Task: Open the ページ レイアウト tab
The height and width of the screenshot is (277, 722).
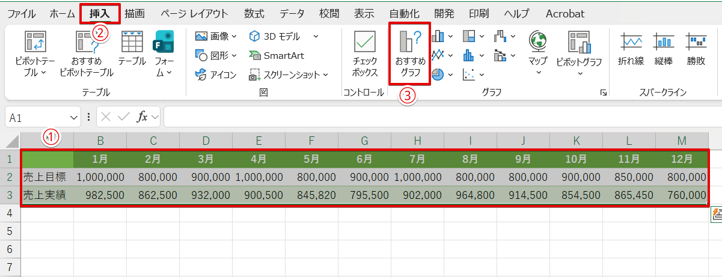Action: pos(194,14)
